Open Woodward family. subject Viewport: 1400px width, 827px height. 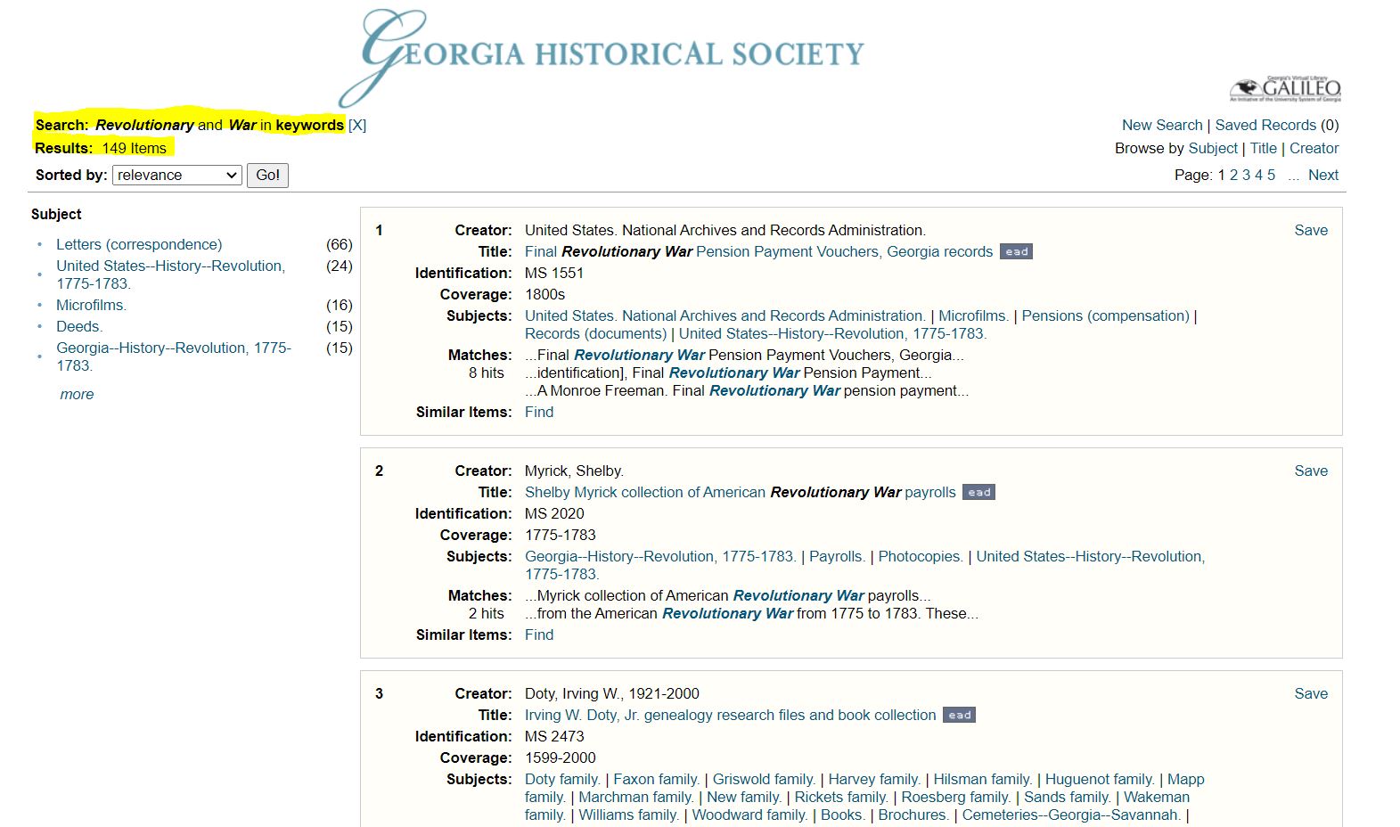(x=749, y=815)
